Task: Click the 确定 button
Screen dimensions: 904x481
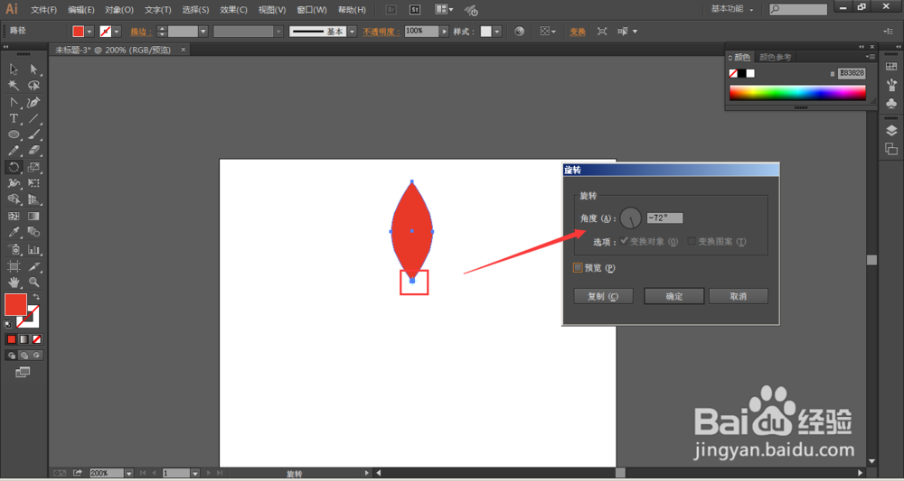Action: (x=674, y=296)
